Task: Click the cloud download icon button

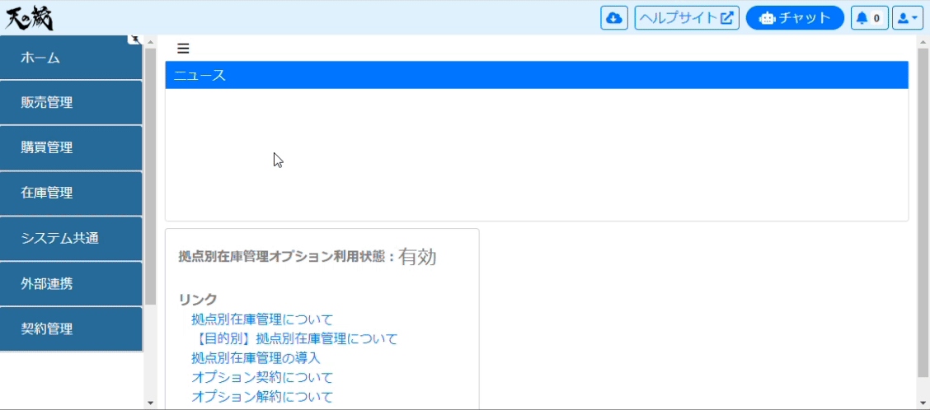Action: point(614,18)
